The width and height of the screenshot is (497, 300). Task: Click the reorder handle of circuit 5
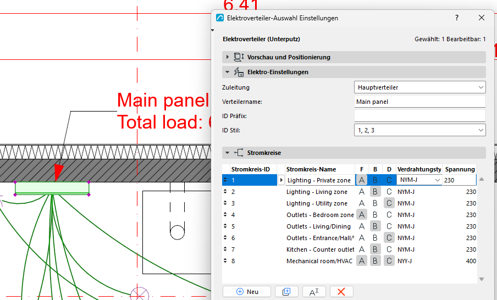(225, 226)
